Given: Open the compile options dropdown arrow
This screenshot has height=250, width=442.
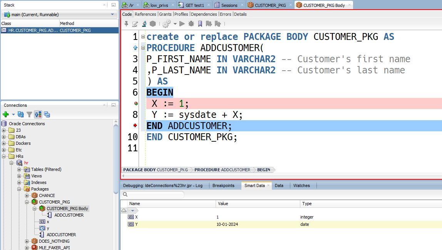Looking at the screenshot, I should (175, 24).
